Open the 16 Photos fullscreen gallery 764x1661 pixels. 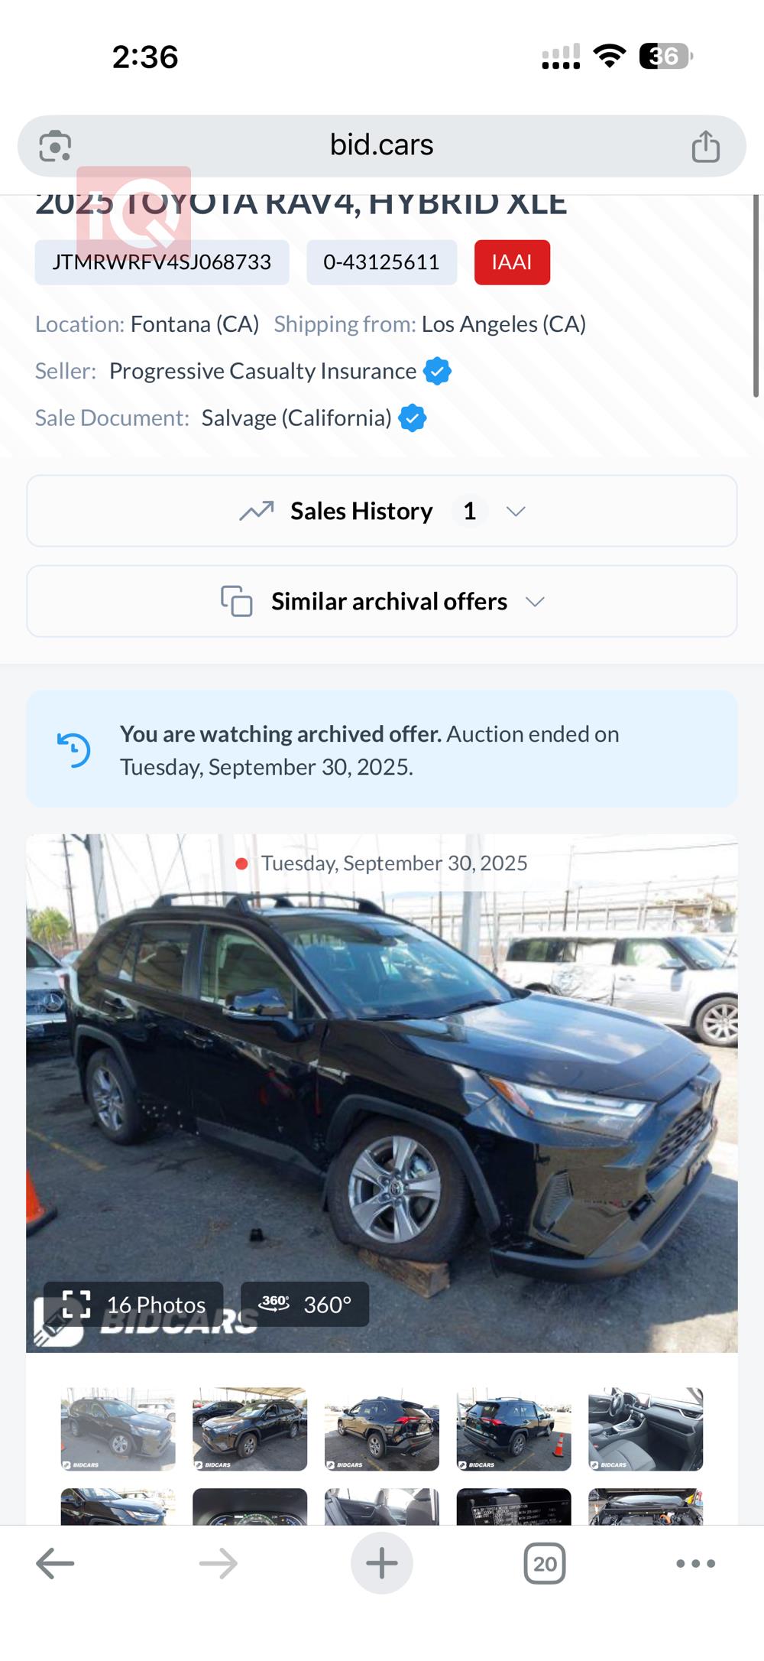[134, 1304]
